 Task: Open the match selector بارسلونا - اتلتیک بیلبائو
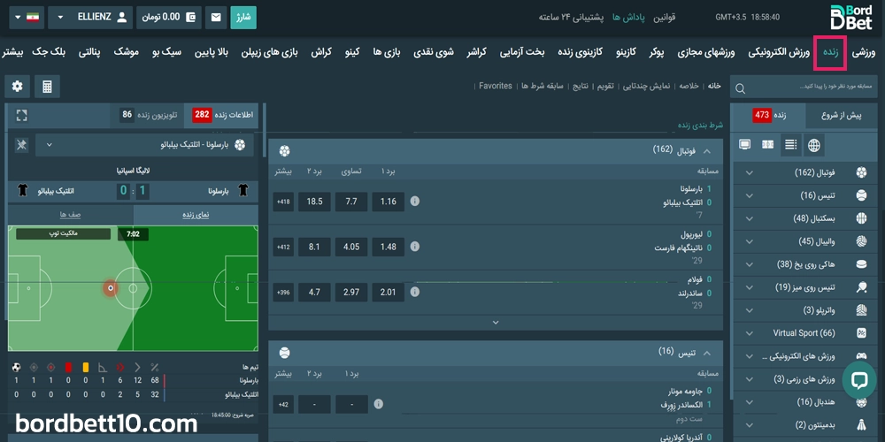tap(145, 145)
